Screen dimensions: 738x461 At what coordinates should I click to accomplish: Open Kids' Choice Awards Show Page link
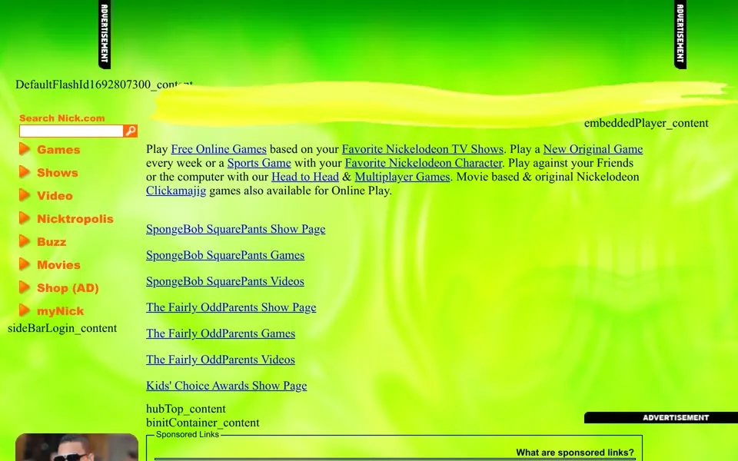[x=226, y=386]
